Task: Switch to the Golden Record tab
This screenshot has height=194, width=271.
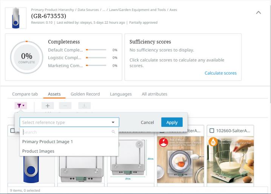Action: [85, 94]
